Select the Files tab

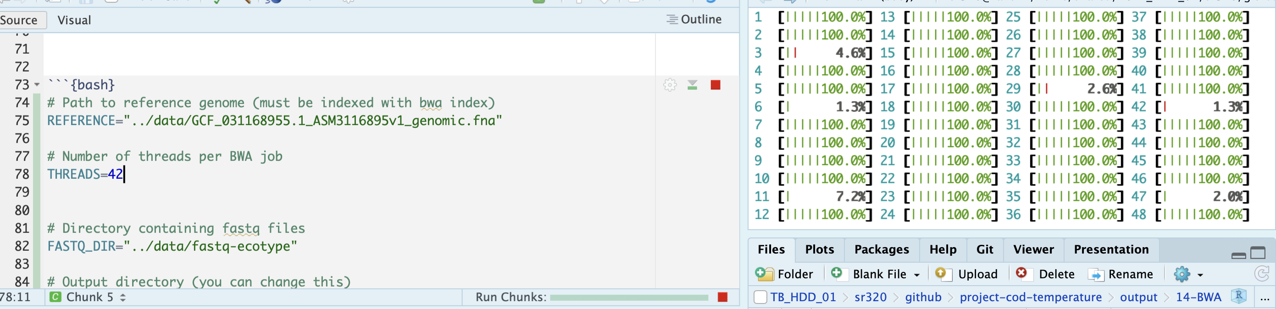point(771,249)
